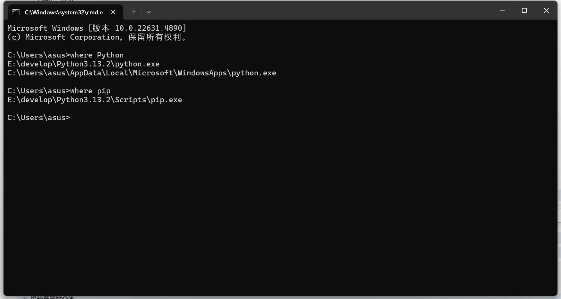Close the terminal window
The width and height of the screenshot is (561, 299).
point(546,11)
